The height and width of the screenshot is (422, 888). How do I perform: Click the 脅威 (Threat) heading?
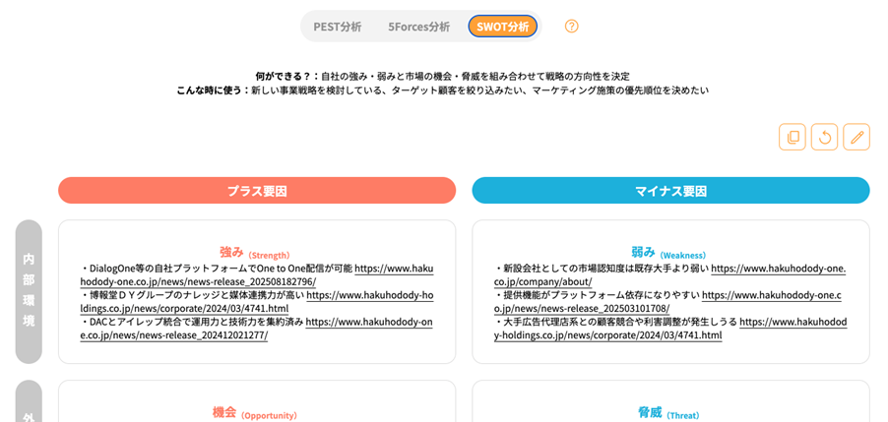[x=668, y=413]
